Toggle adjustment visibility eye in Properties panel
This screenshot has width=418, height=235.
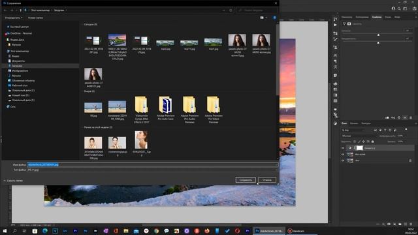(x=405, y=117)
